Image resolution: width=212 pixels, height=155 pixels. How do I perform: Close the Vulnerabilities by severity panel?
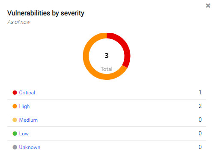click(x=208, y=6)
